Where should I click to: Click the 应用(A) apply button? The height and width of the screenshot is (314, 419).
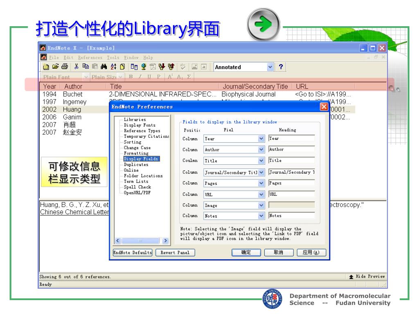pyautogui.click(x=311, y=253)
